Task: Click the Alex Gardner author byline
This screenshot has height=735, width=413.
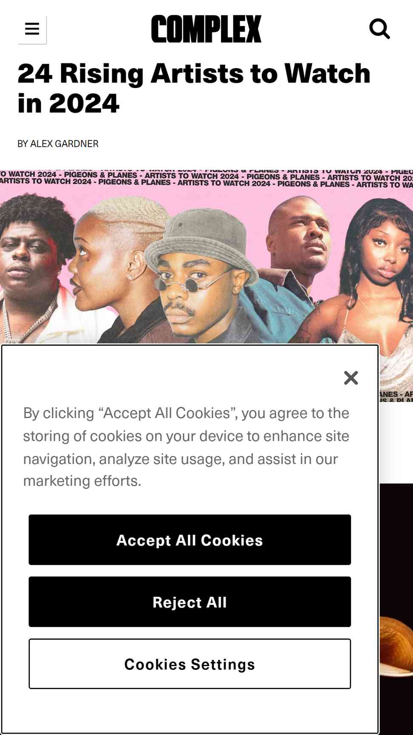Action: [58, 144]
